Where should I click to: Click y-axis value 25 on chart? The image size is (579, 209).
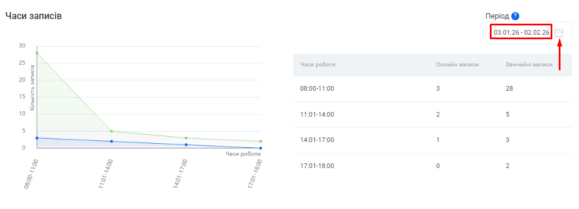tap(22, 62)
